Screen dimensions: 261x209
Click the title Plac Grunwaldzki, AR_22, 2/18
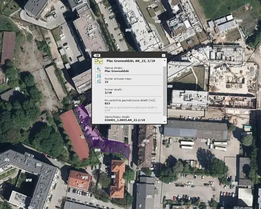click(131, 61)
